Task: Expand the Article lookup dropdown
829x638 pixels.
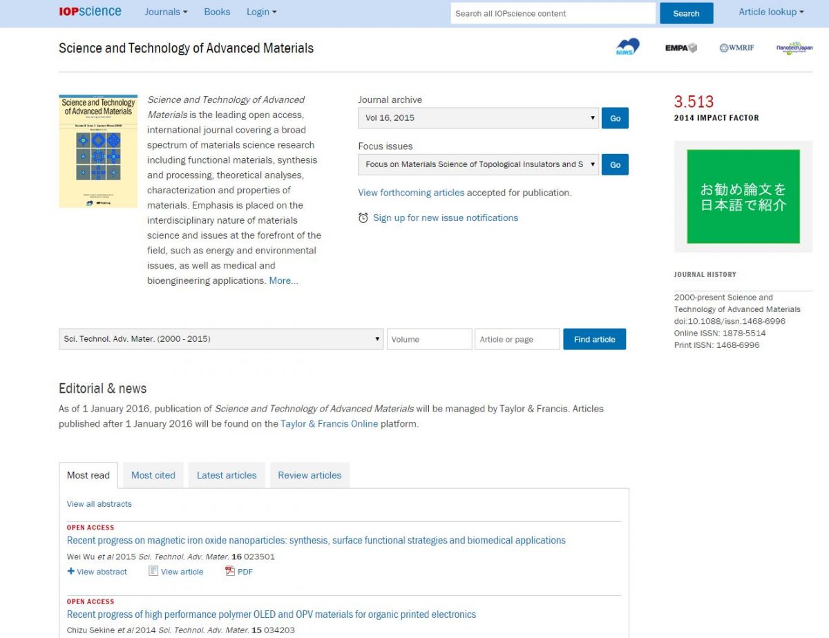Action: click(771, 12)
